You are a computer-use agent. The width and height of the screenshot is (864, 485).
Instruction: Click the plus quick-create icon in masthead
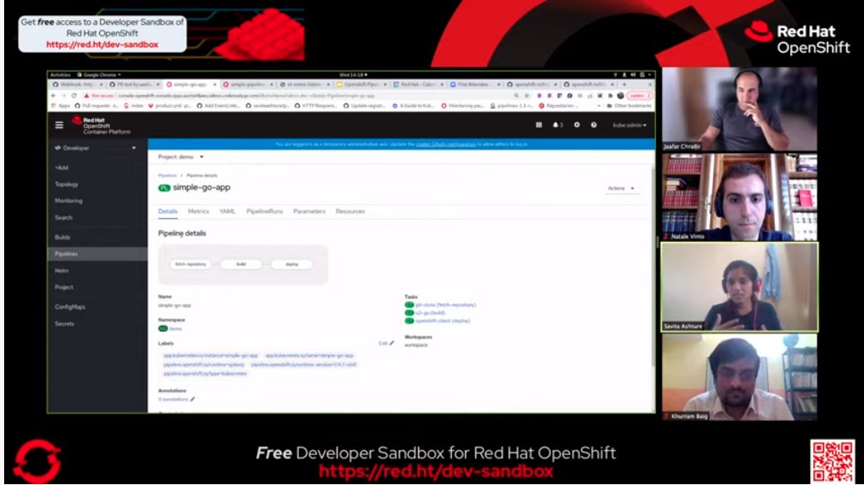pyautogui.click(x=577, y=125)
